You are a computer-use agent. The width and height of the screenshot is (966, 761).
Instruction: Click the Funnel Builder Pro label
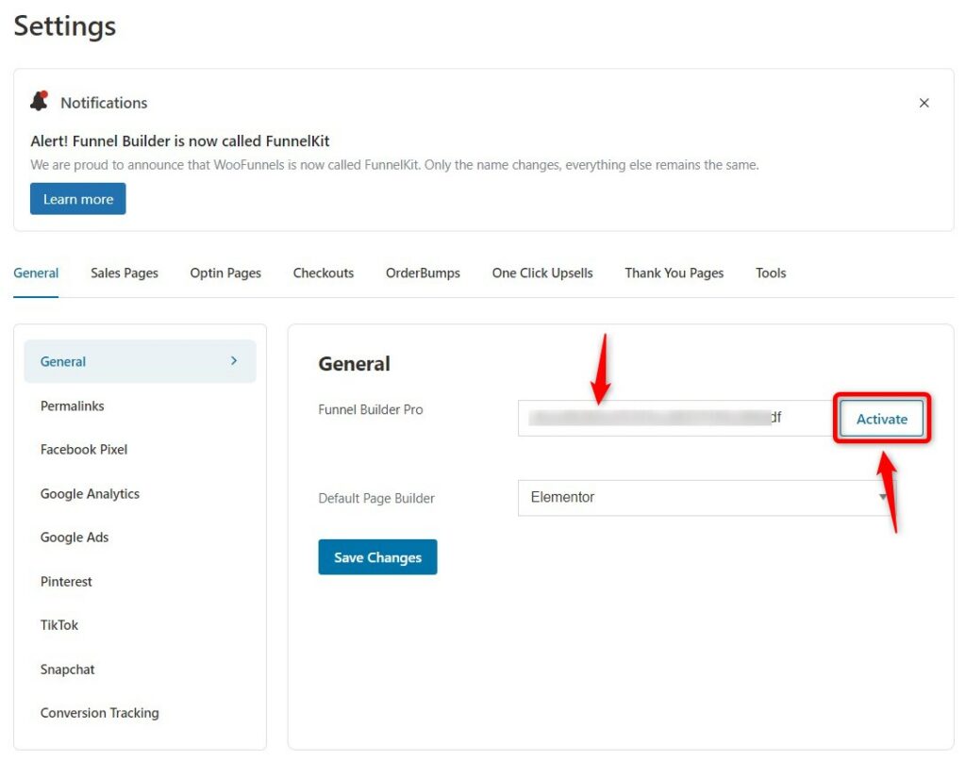tap(370, 409)
